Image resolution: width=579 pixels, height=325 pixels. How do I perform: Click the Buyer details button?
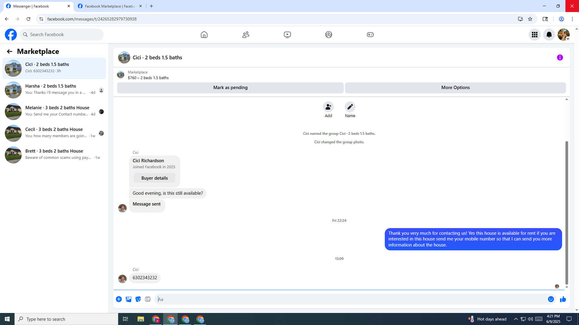pyautogui.click(x=154, y=178)
